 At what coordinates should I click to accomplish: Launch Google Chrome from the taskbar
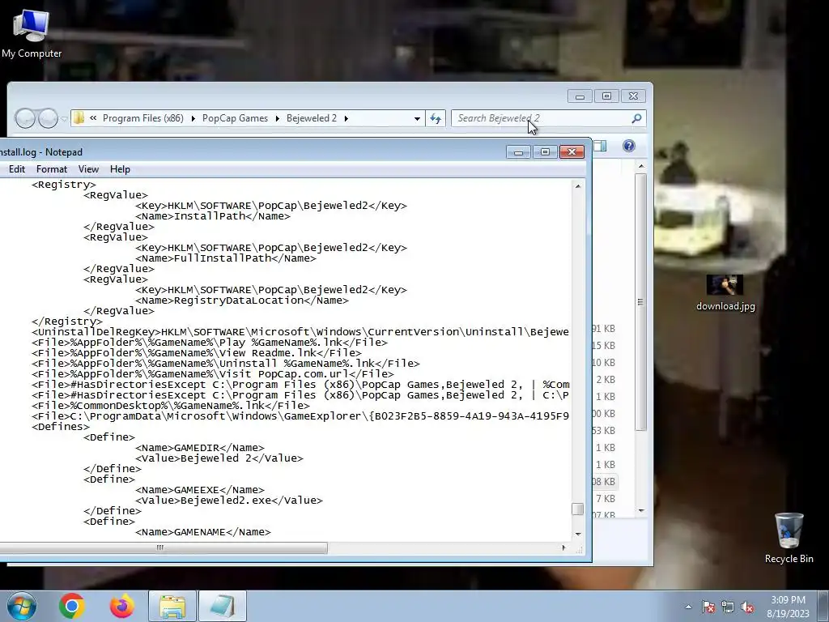point(72,606)
